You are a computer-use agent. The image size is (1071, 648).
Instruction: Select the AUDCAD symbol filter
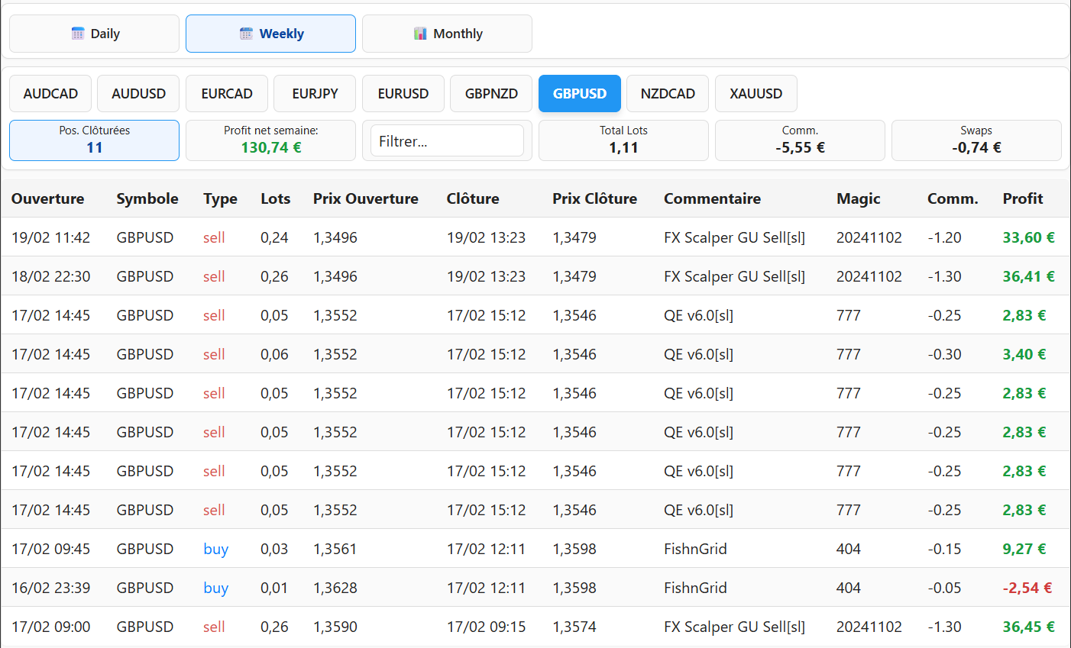click(x=50, y=94)
